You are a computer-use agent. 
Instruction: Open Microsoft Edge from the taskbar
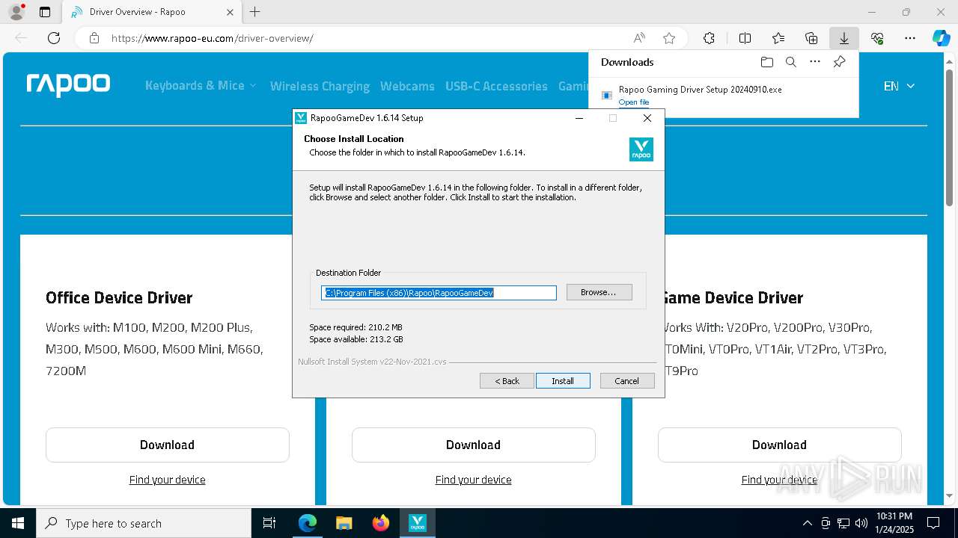pos(308,523)
